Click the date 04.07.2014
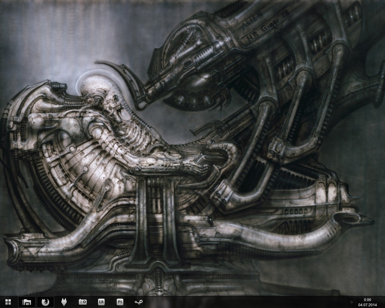The image size is (385, 308). pos(367,304)
